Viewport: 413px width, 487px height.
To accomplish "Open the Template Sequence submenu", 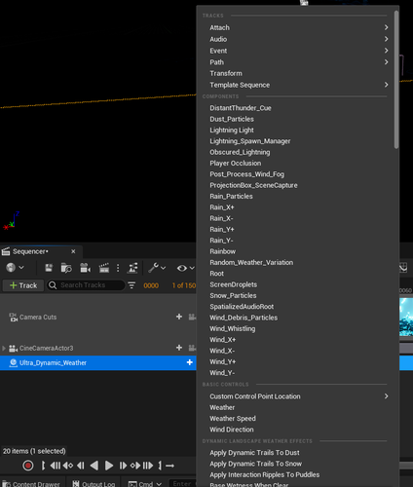I will (x=297, y=85).
